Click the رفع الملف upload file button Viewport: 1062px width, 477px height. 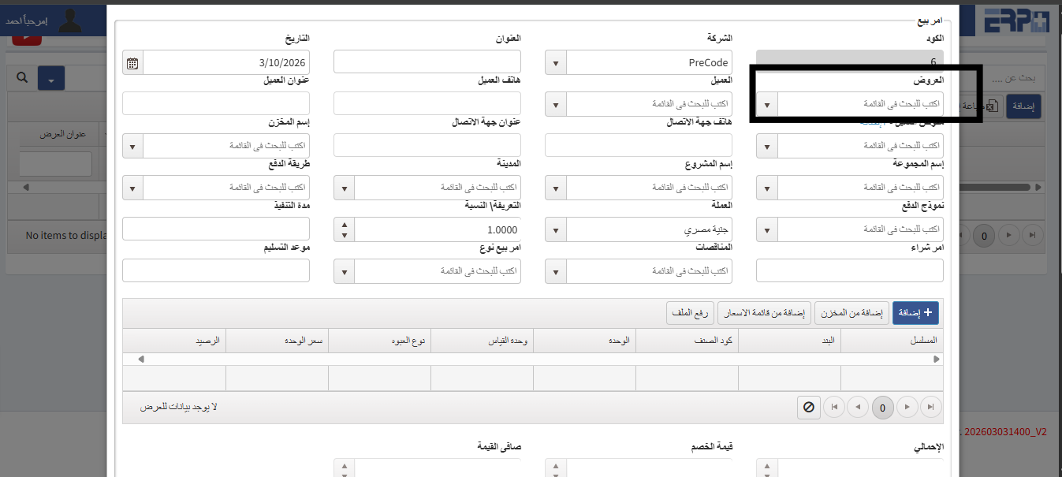coord(690,312)
